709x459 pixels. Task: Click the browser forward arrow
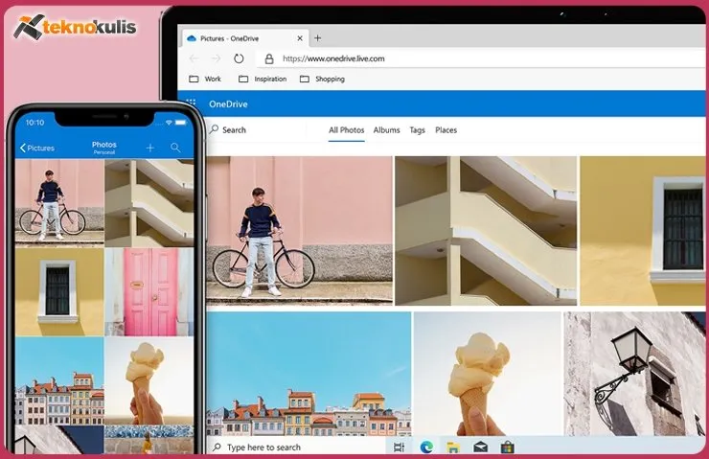(216, 58)
